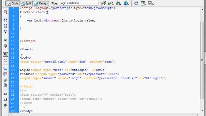This screenshot has width=206, height=116.
Task: Click the vertical scrollbar up arrow
Action: [x=202, y=10]
